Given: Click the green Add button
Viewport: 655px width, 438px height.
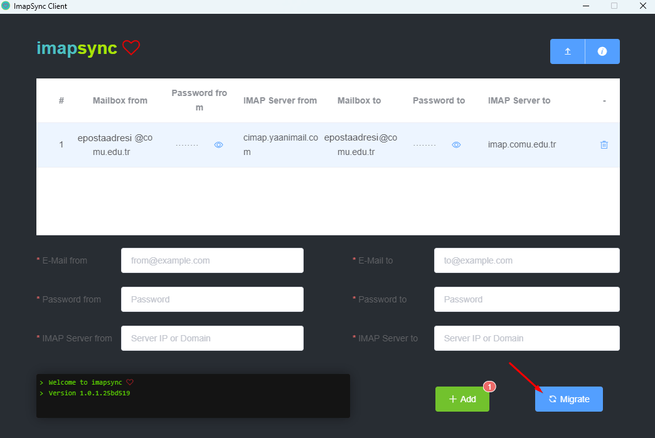Looking at the screenshot, I should pos(462,399).
